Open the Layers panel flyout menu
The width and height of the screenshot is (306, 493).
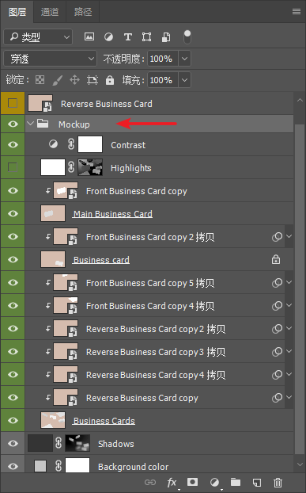(297, 12)
